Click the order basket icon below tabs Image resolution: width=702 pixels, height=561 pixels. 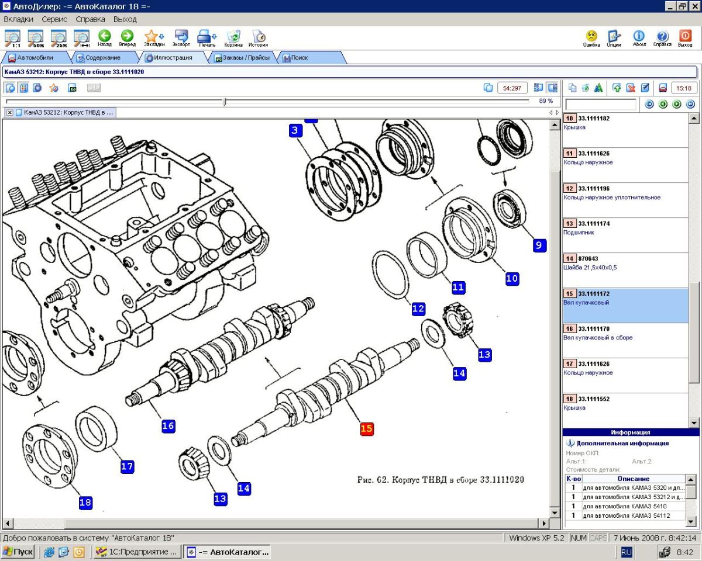point(72,88)
